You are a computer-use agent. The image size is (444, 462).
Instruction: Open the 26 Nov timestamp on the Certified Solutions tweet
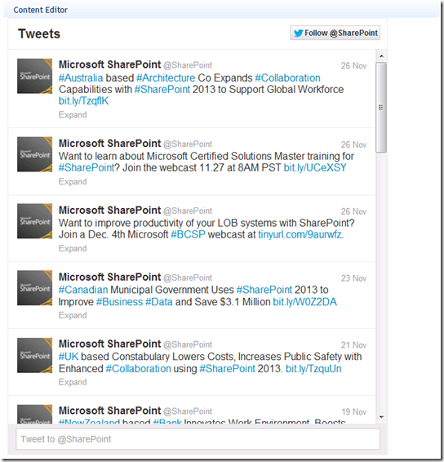click(x=353, y=144)
